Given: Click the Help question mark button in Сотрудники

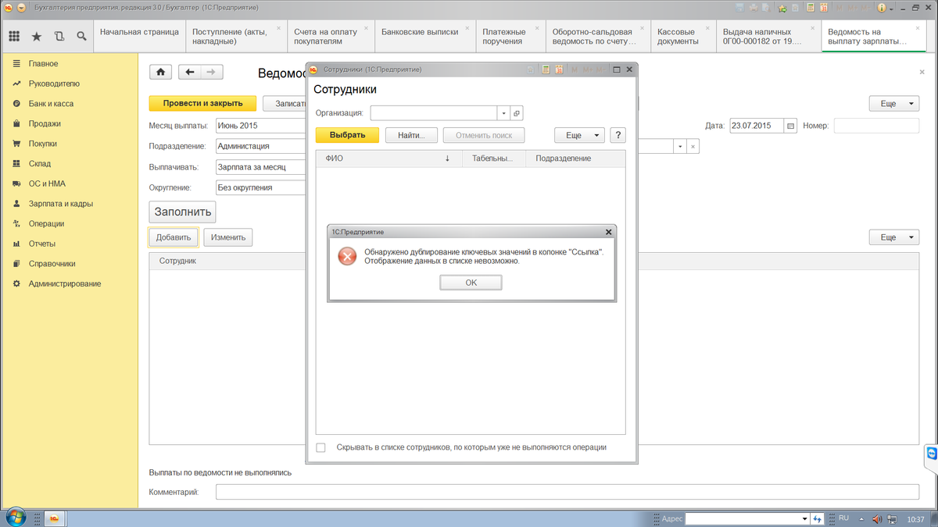Looking at the screenshot, I should tap(618, 135).
